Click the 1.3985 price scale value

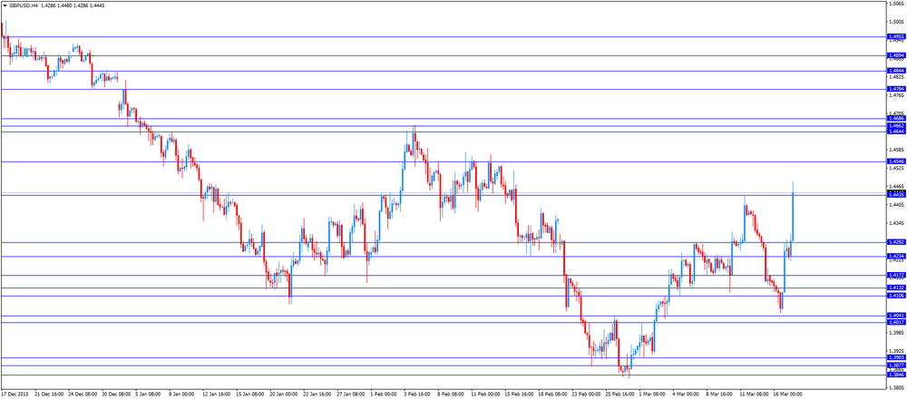895,333
